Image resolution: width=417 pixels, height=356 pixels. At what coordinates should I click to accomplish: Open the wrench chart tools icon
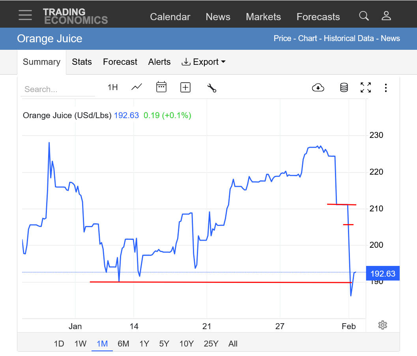[x=212, y=88]
